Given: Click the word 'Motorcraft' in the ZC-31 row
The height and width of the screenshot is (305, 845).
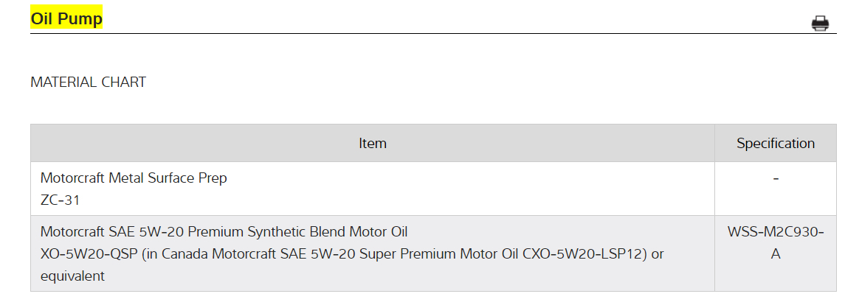Looking at the screenshot, I should coord(72,178).
